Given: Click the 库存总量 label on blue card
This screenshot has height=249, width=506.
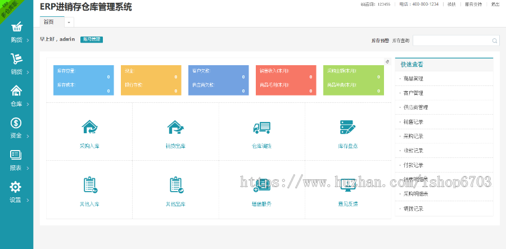Looking at the screenshot, I should (x=66, y=70).
